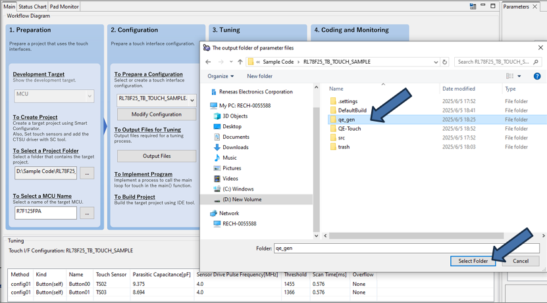Click the Back arrow in the folder dialog

[x=208, y=62]
